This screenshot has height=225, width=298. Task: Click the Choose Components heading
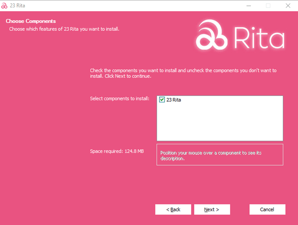pyautogui.click(x=31, y=21)
